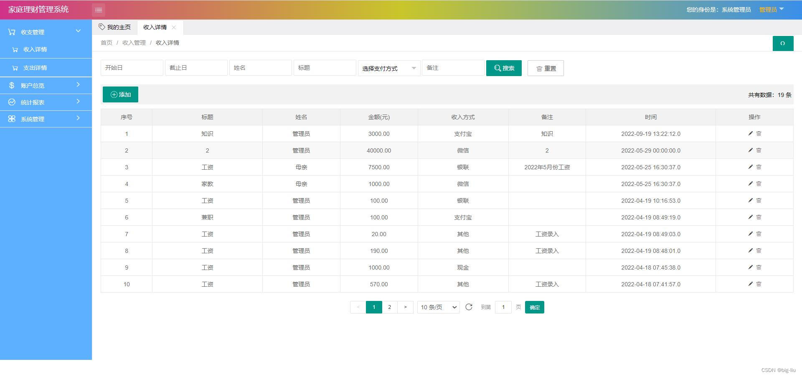Edit row 7 with 20.00 amount
Screen dimensions: 802x377
point(750,234)
